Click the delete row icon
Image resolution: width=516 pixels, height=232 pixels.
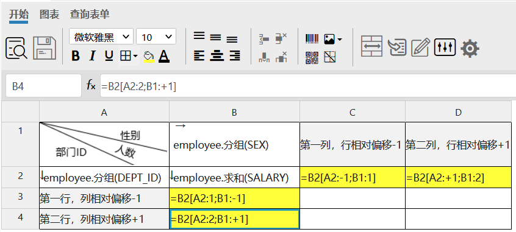pyautogui.click(x=281, y=38)
